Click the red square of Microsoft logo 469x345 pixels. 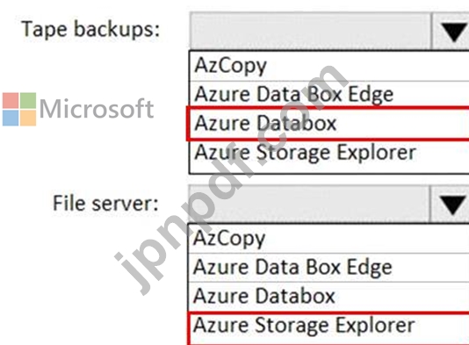(11, 100)
